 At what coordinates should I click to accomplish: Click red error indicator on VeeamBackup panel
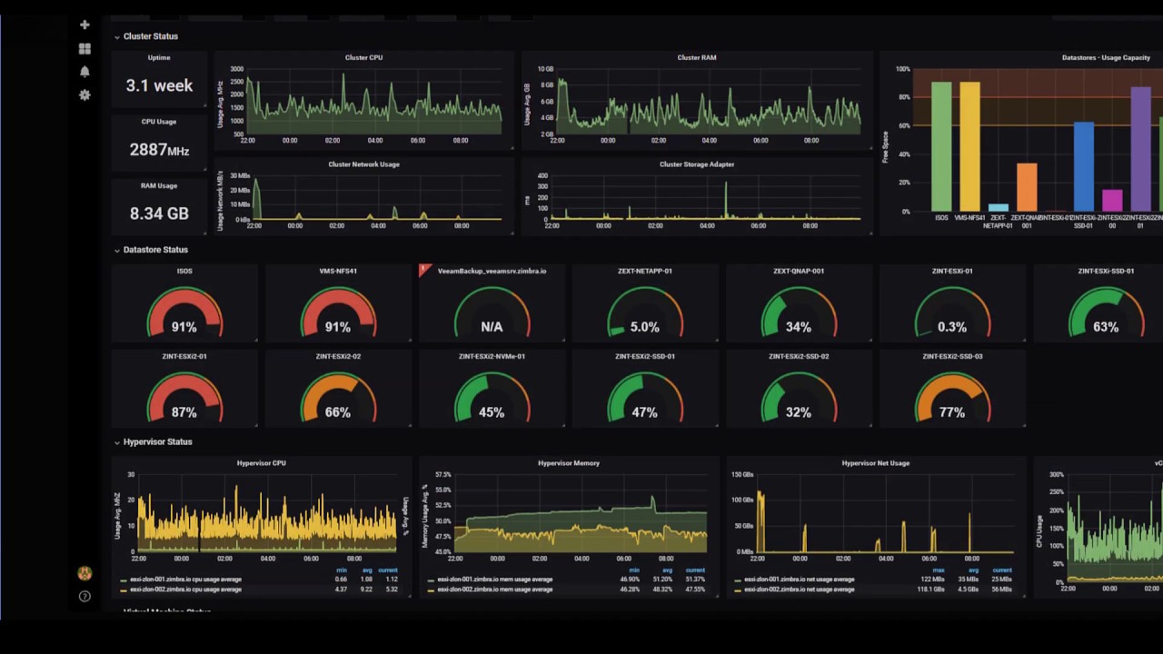click(x=422, y=269)
